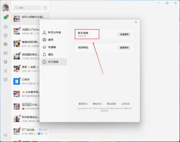The image size is (180, 142).
Task: Open the 滑县 浚县 group chat
Action: click(25, 69)
